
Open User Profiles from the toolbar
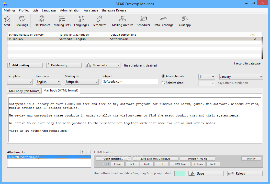[x=42, y=19]
